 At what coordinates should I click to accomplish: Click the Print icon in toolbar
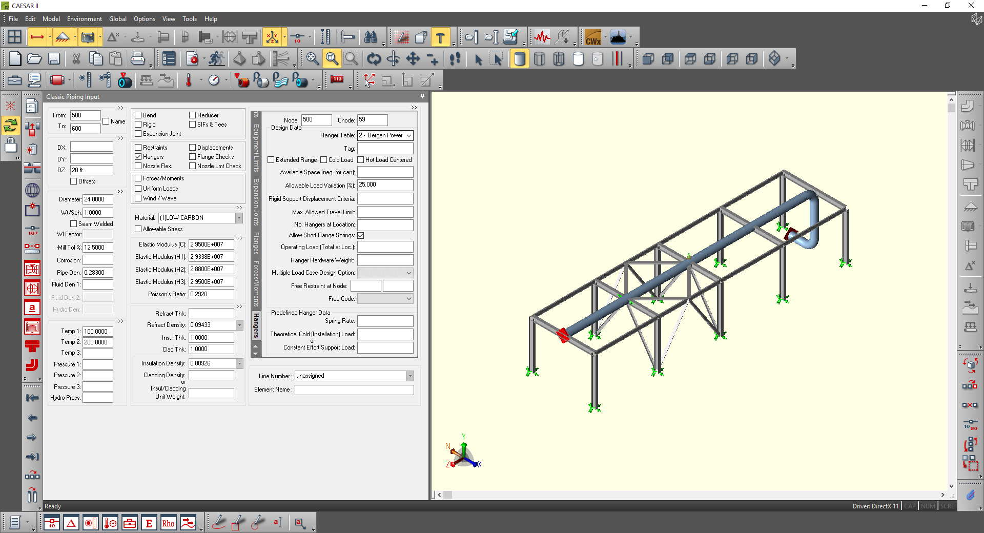[137, 59]
